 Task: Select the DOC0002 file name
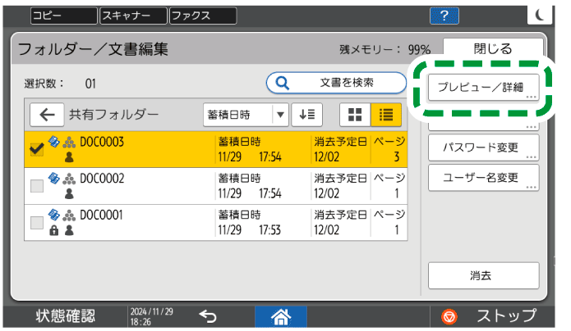click(x=102, y=179)
